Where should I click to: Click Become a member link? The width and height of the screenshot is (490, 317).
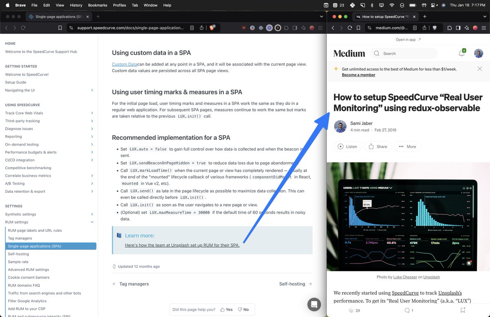coord(359,75)
